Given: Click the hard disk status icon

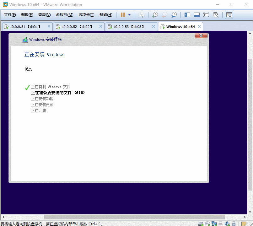Looking at the screenshot, I should (x=201, y=224).
